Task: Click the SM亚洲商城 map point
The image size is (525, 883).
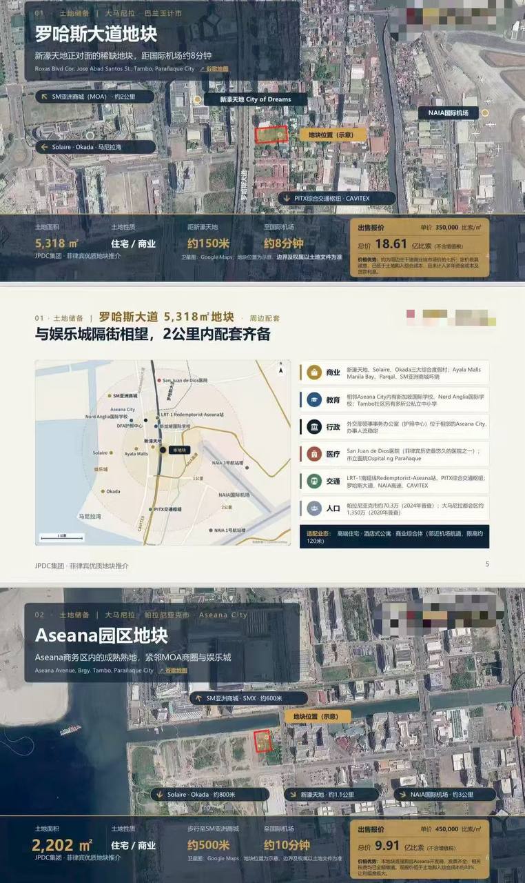Action: (x=110, y=395)
